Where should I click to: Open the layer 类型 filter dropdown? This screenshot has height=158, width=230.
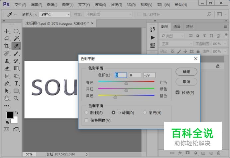172,36
